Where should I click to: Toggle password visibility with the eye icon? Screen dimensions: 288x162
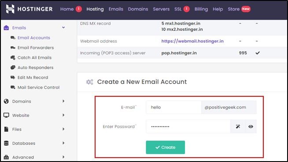[x=251, y=127]
